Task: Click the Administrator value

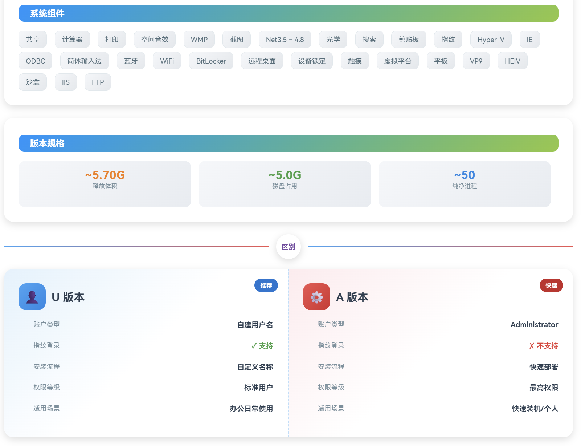Action: (x=534, y=325)
